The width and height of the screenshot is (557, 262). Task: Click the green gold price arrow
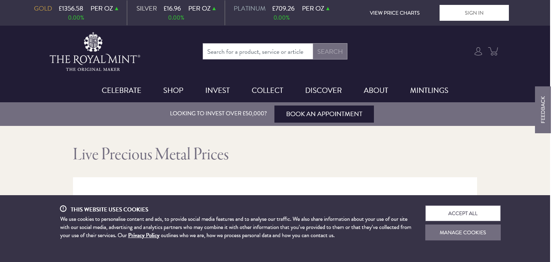click(x=117, y=9)
